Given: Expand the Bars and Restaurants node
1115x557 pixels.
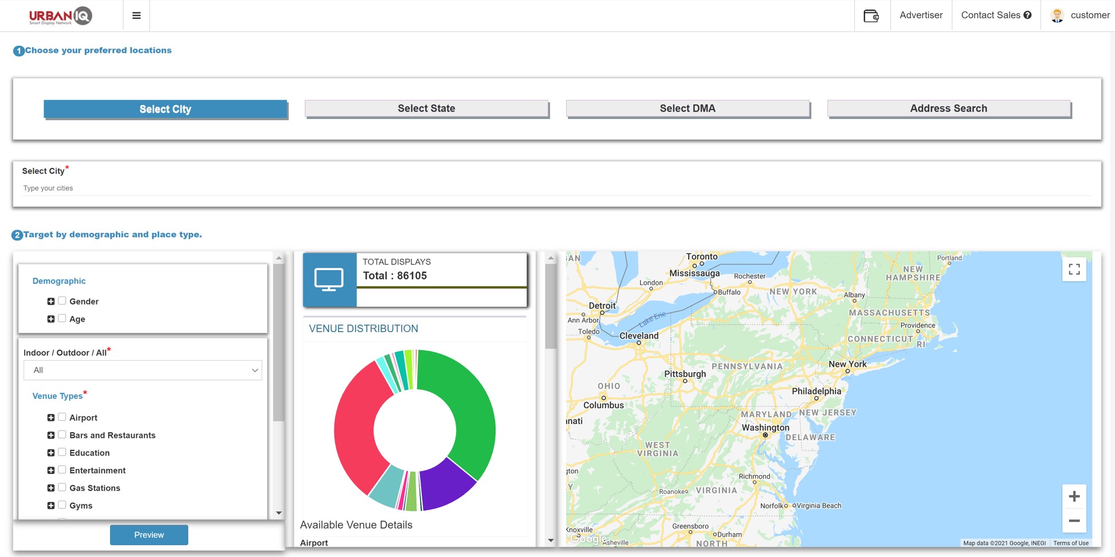Looking at the screenshot, I should [51, 435].
